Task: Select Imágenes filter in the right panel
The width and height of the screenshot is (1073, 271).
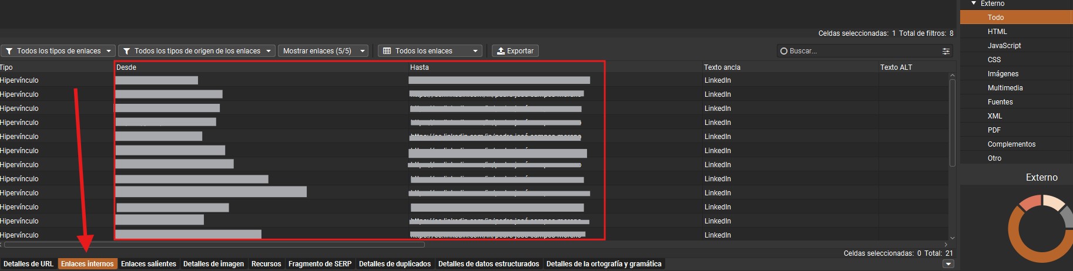Action: [x=1002, y=74]
